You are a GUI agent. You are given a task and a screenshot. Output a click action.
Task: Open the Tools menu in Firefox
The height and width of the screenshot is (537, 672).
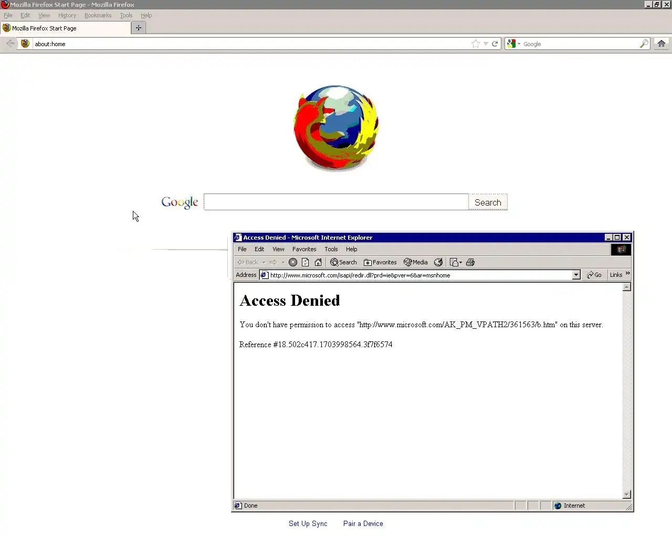(x=126, y=15)
